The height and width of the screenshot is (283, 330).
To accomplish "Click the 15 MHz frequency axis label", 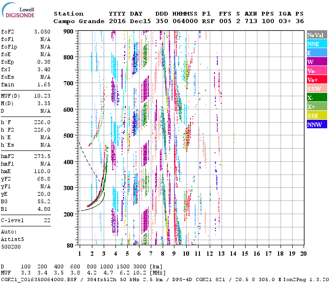I will [245, 254].
